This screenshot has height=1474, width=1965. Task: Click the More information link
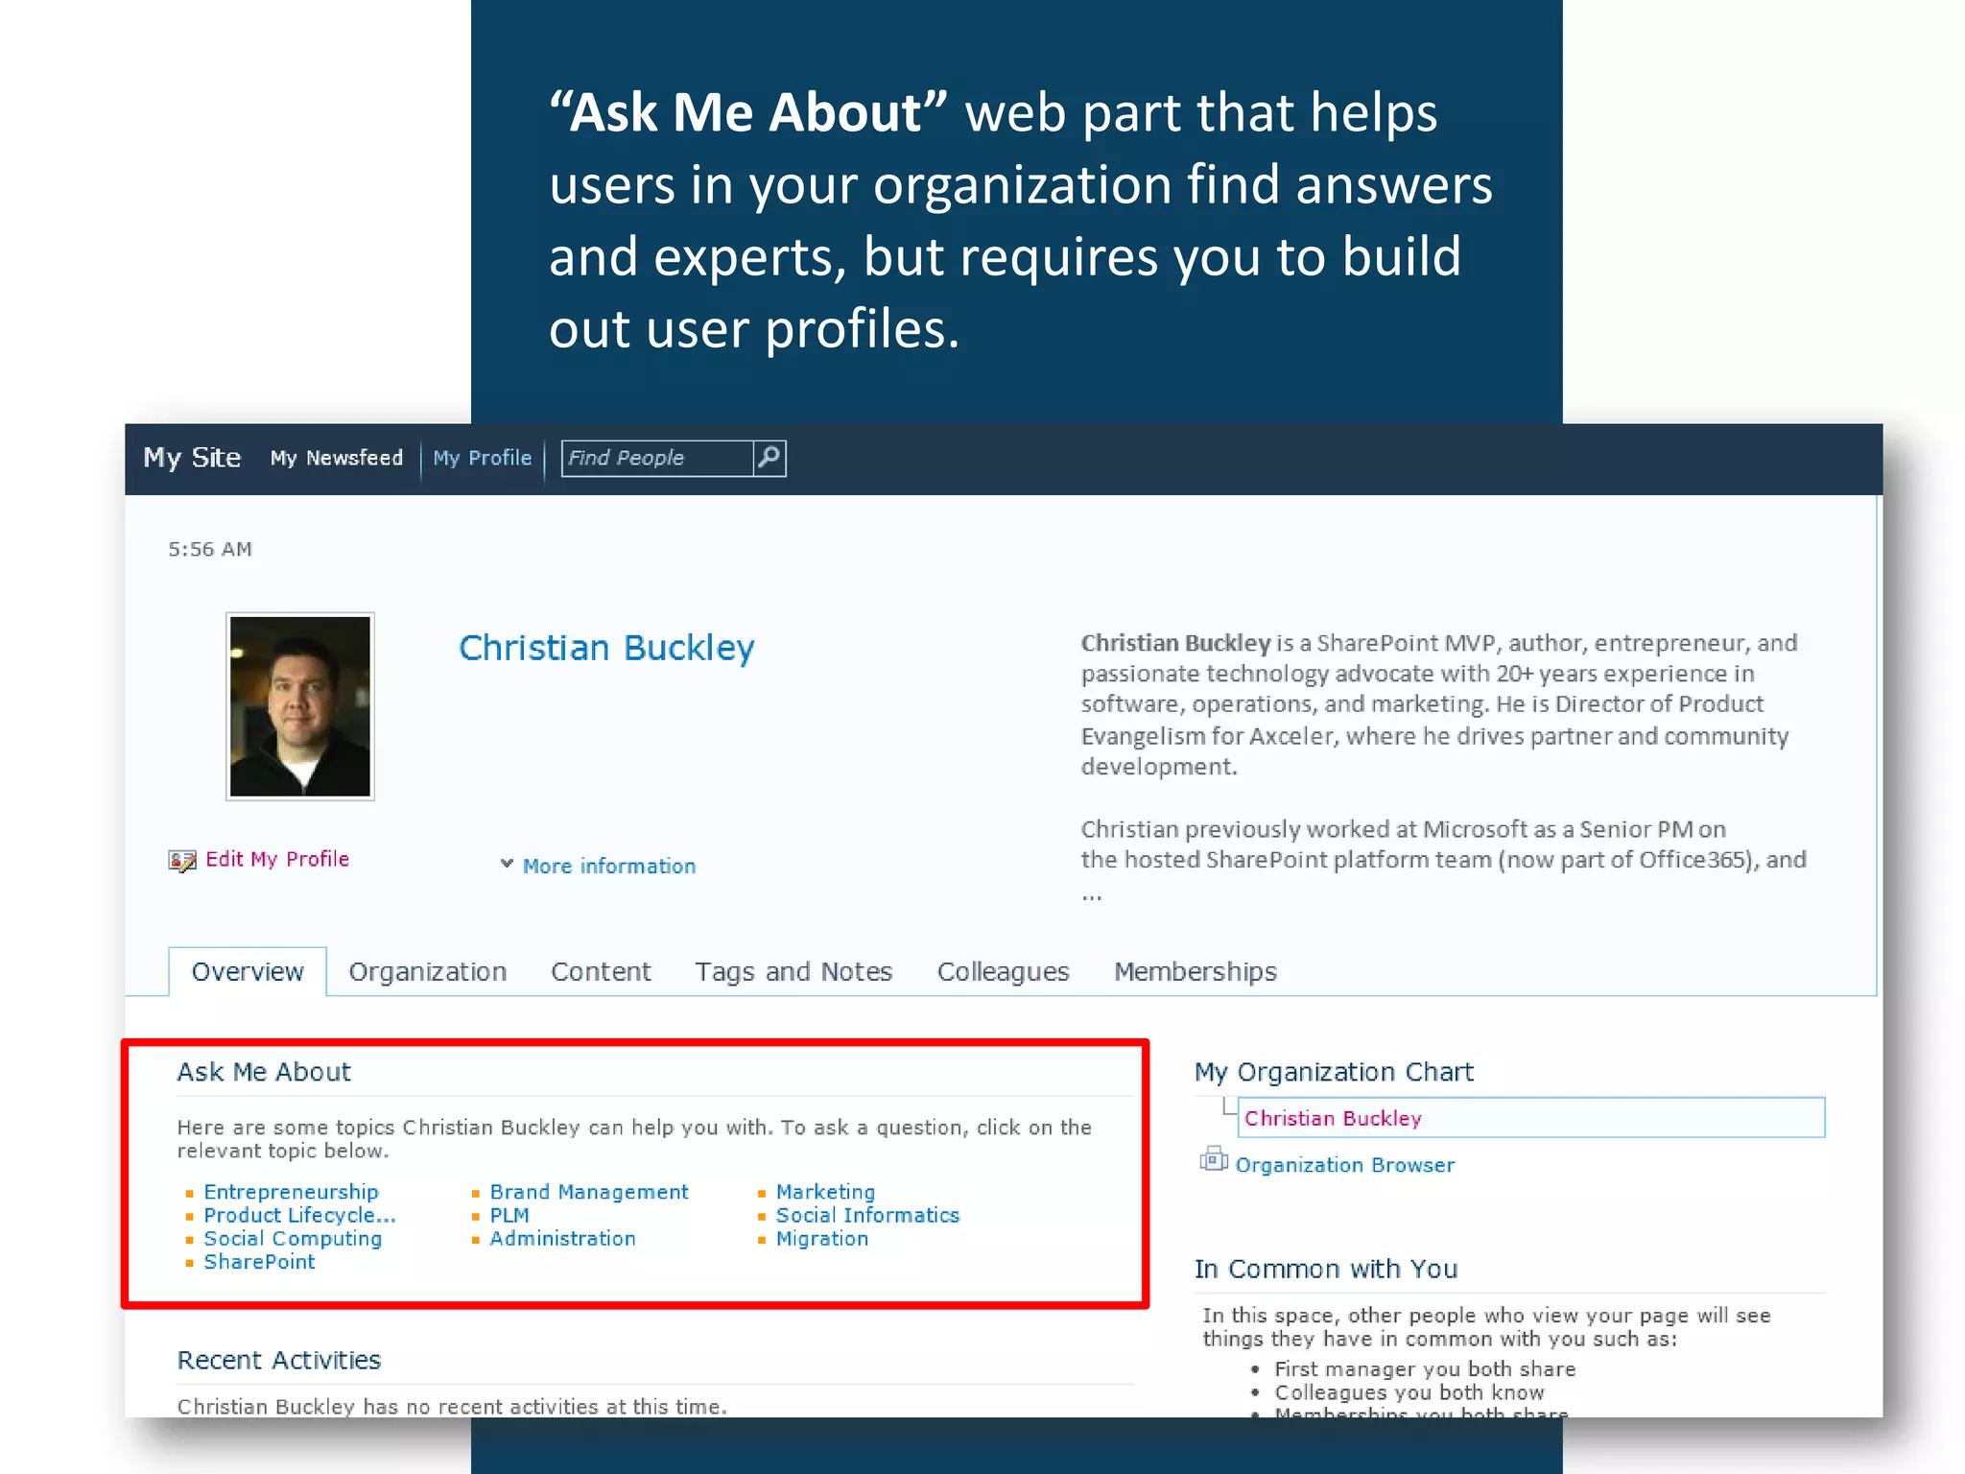click(x=609, y=866)
